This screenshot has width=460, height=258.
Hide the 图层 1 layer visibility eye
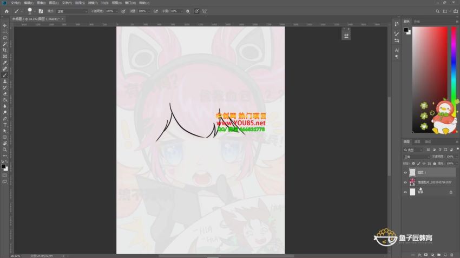pos(405,173)
